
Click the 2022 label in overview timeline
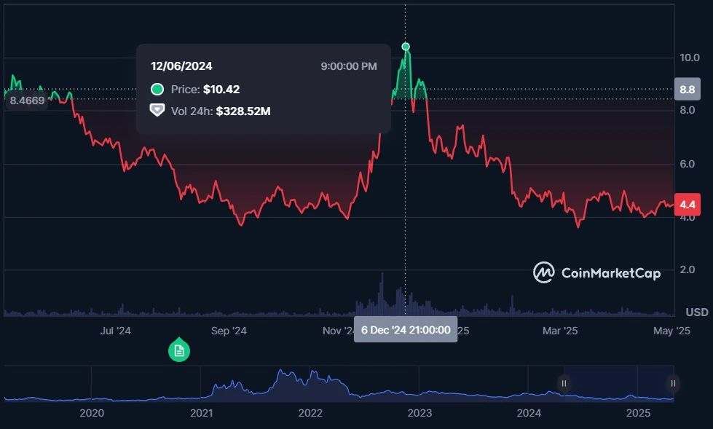(310, 413)
